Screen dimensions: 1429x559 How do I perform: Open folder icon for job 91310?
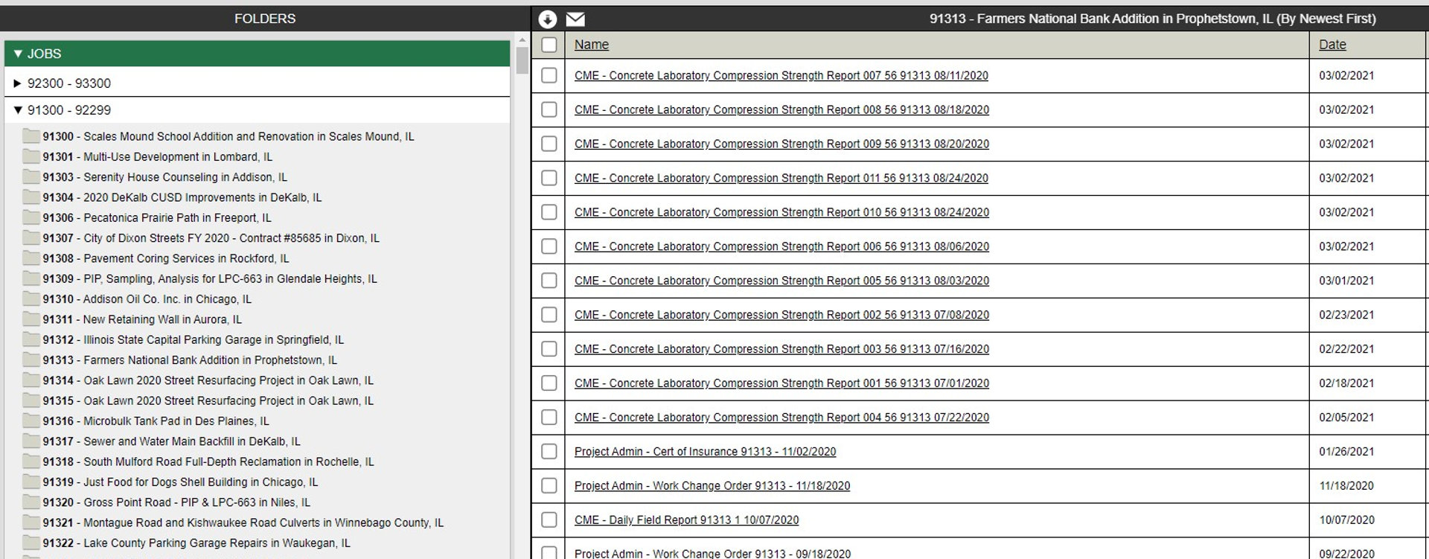point(31,299)
